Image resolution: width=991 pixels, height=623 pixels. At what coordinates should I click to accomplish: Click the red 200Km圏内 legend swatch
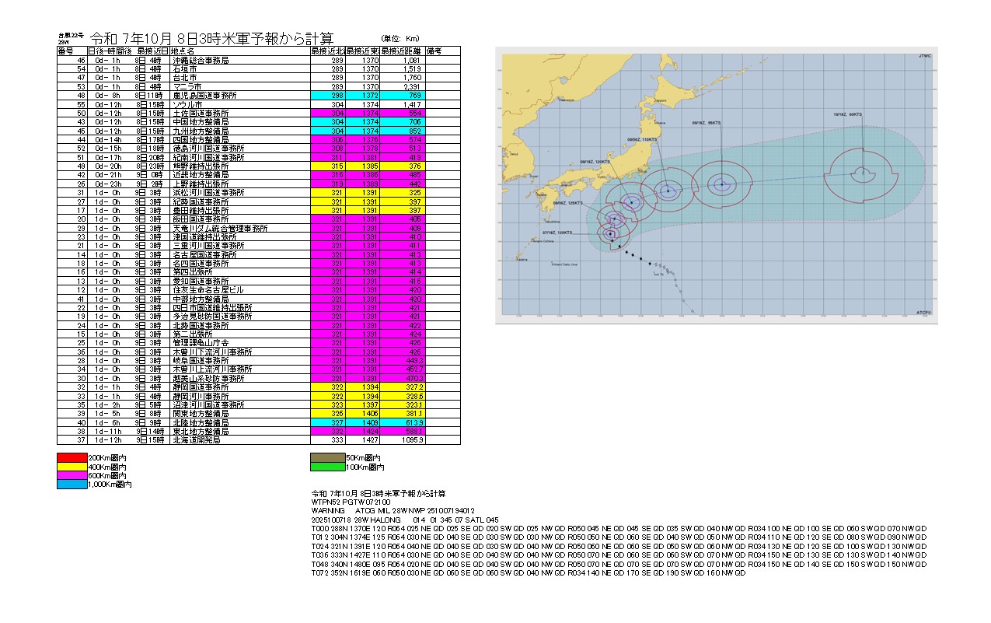pyautogui.click(x=72, y=457)
